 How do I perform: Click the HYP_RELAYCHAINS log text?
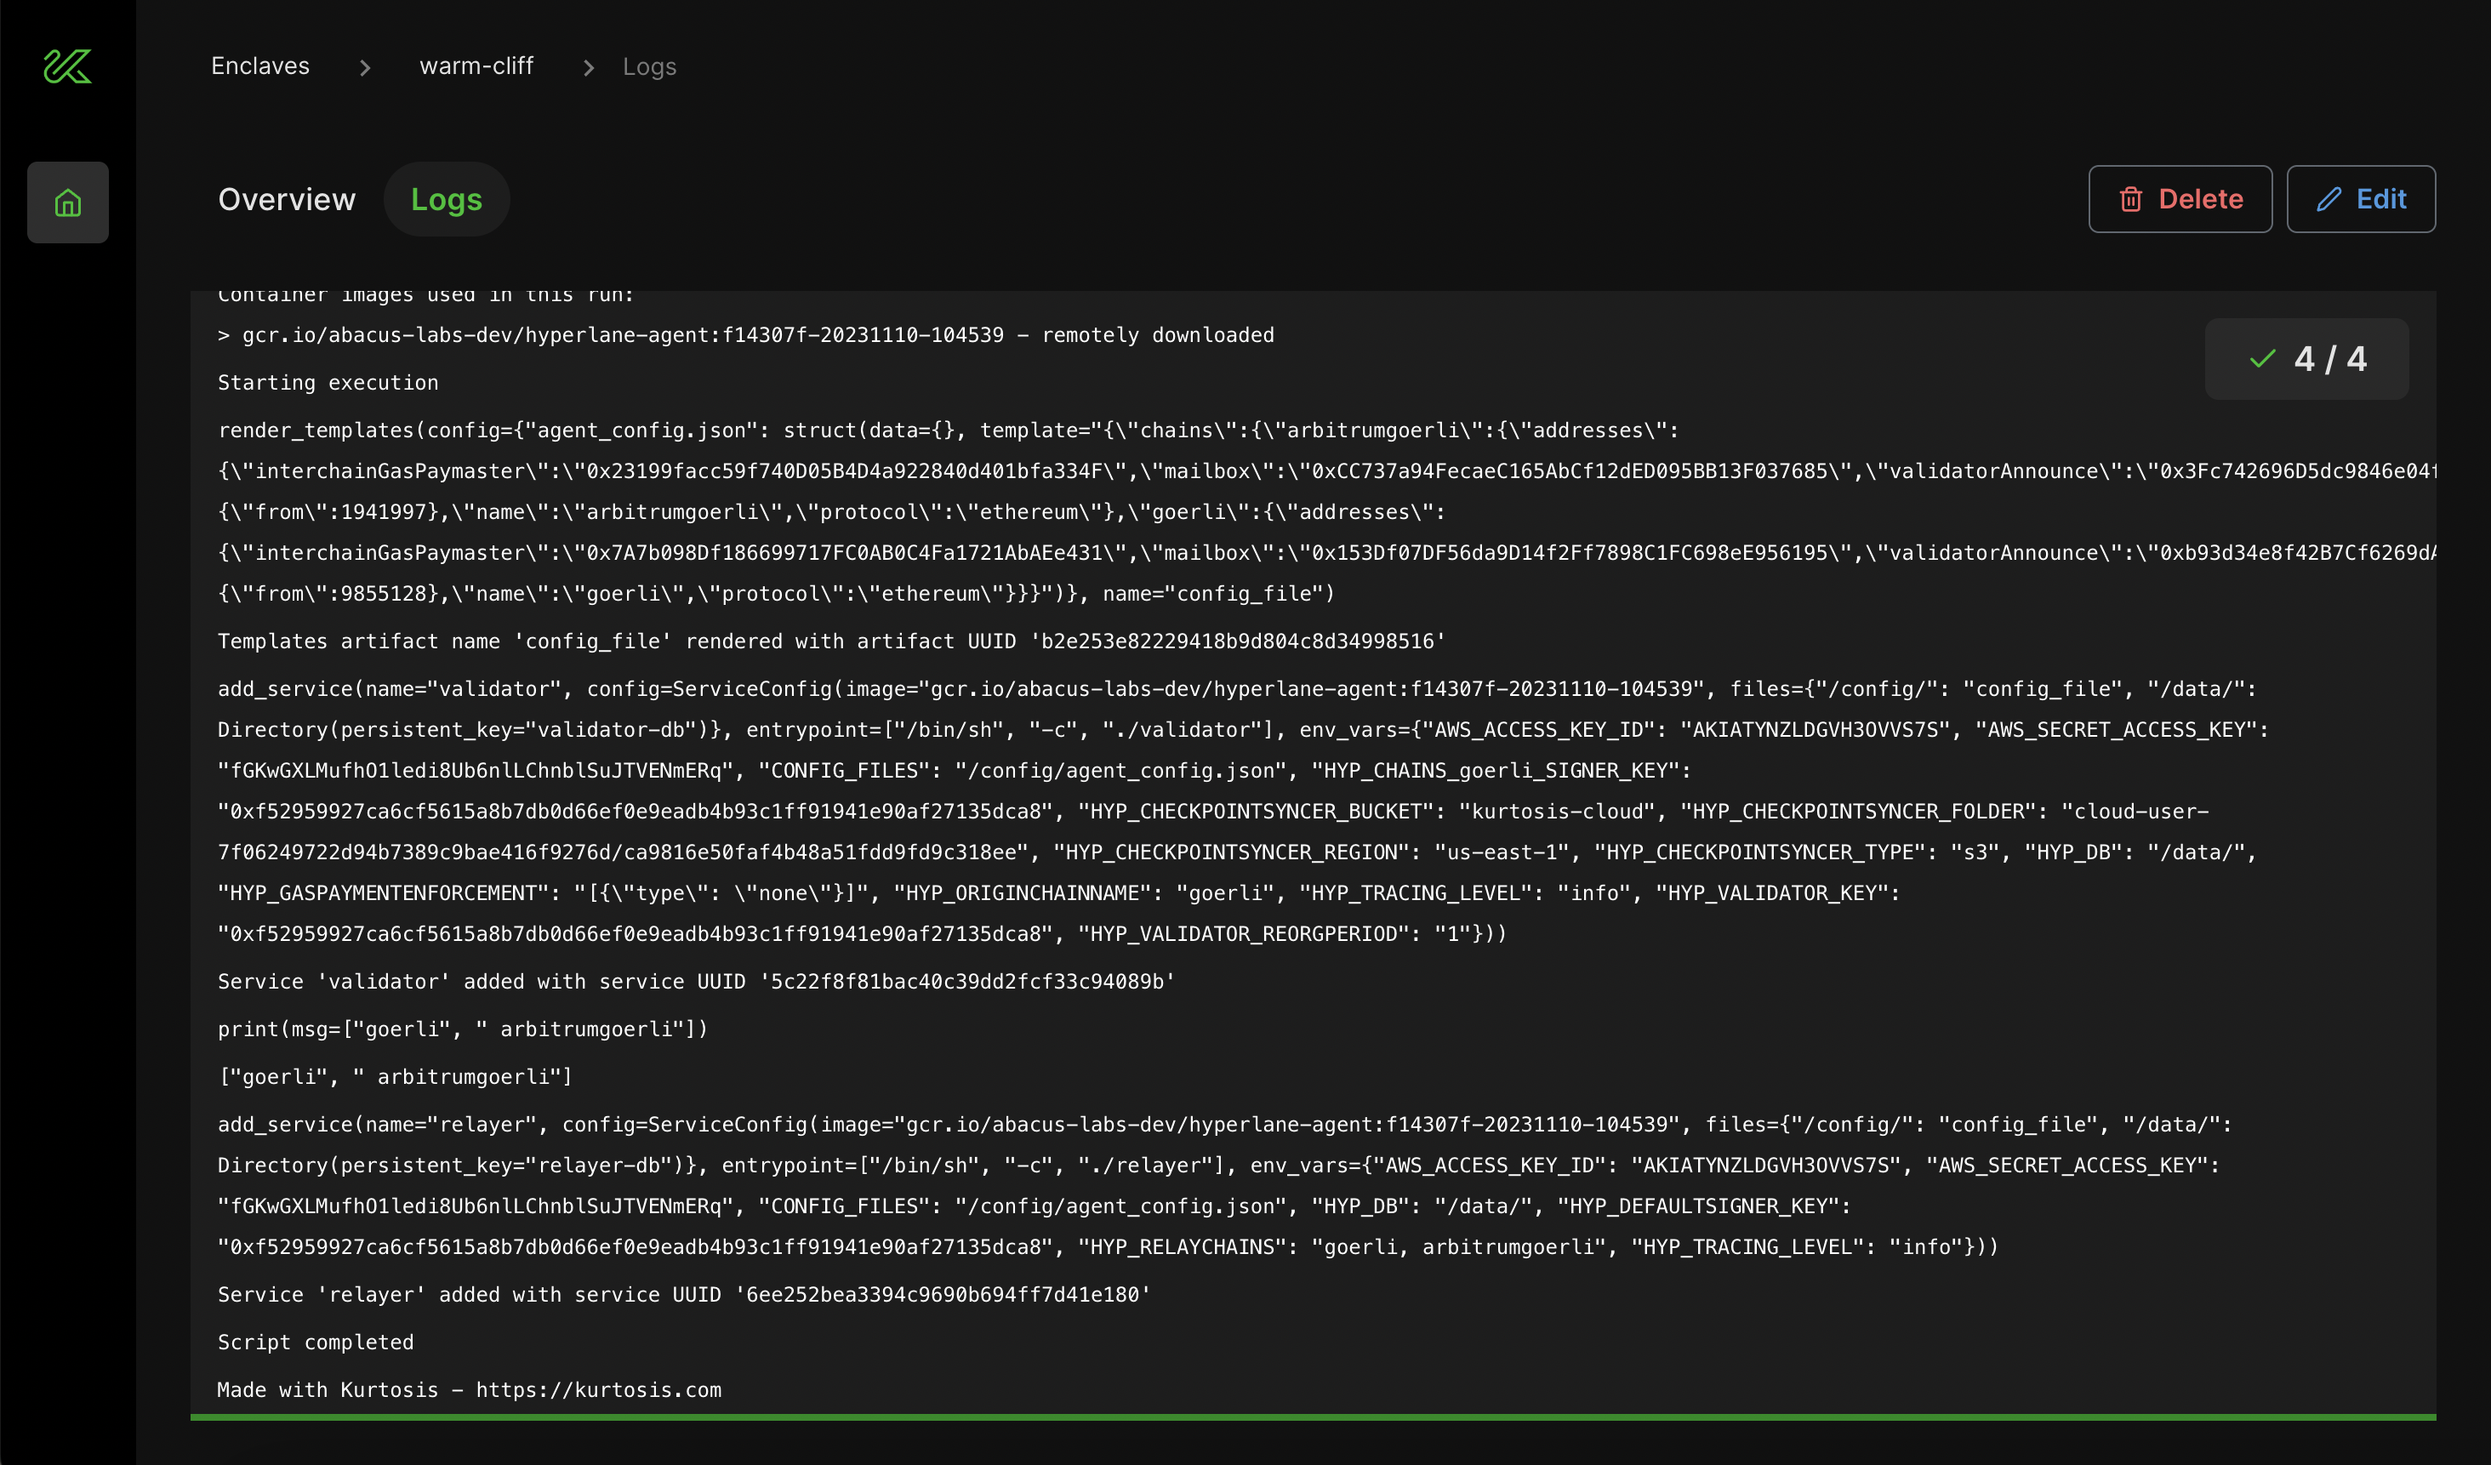(x=1183, y=1247)
